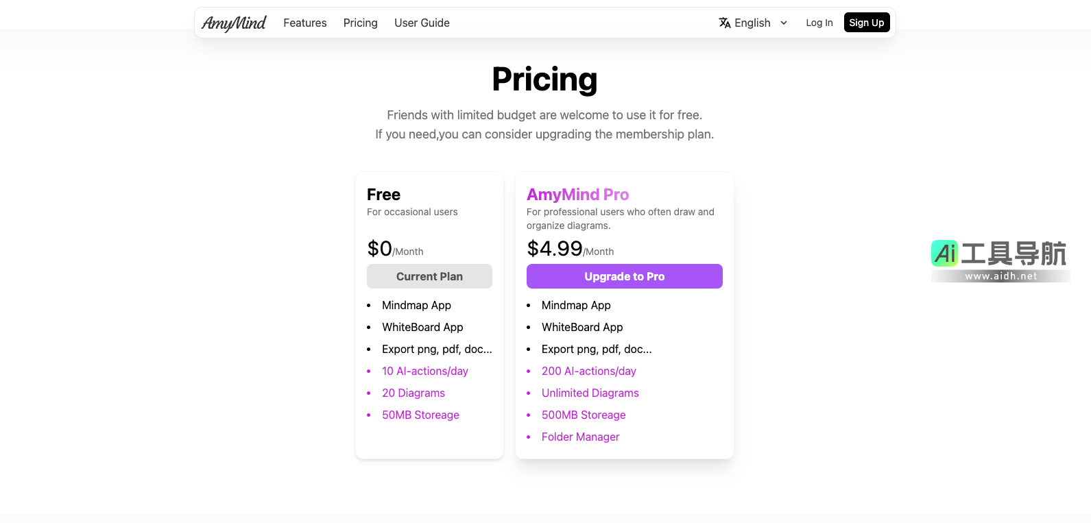Open the English language selector
1091x523 pixels.
752,23
